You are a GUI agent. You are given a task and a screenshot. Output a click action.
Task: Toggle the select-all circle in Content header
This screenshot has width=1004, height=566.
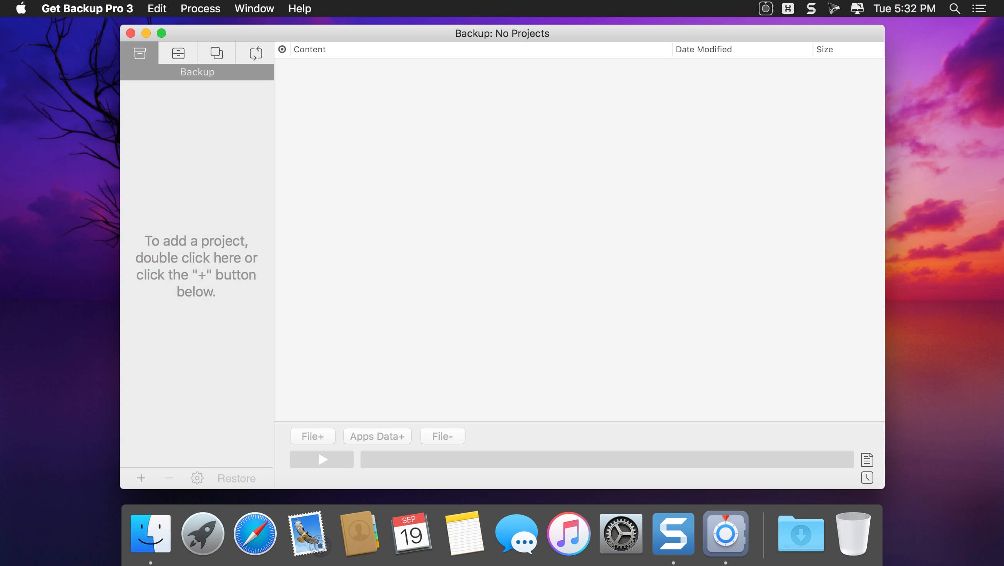tap(282, 49)
